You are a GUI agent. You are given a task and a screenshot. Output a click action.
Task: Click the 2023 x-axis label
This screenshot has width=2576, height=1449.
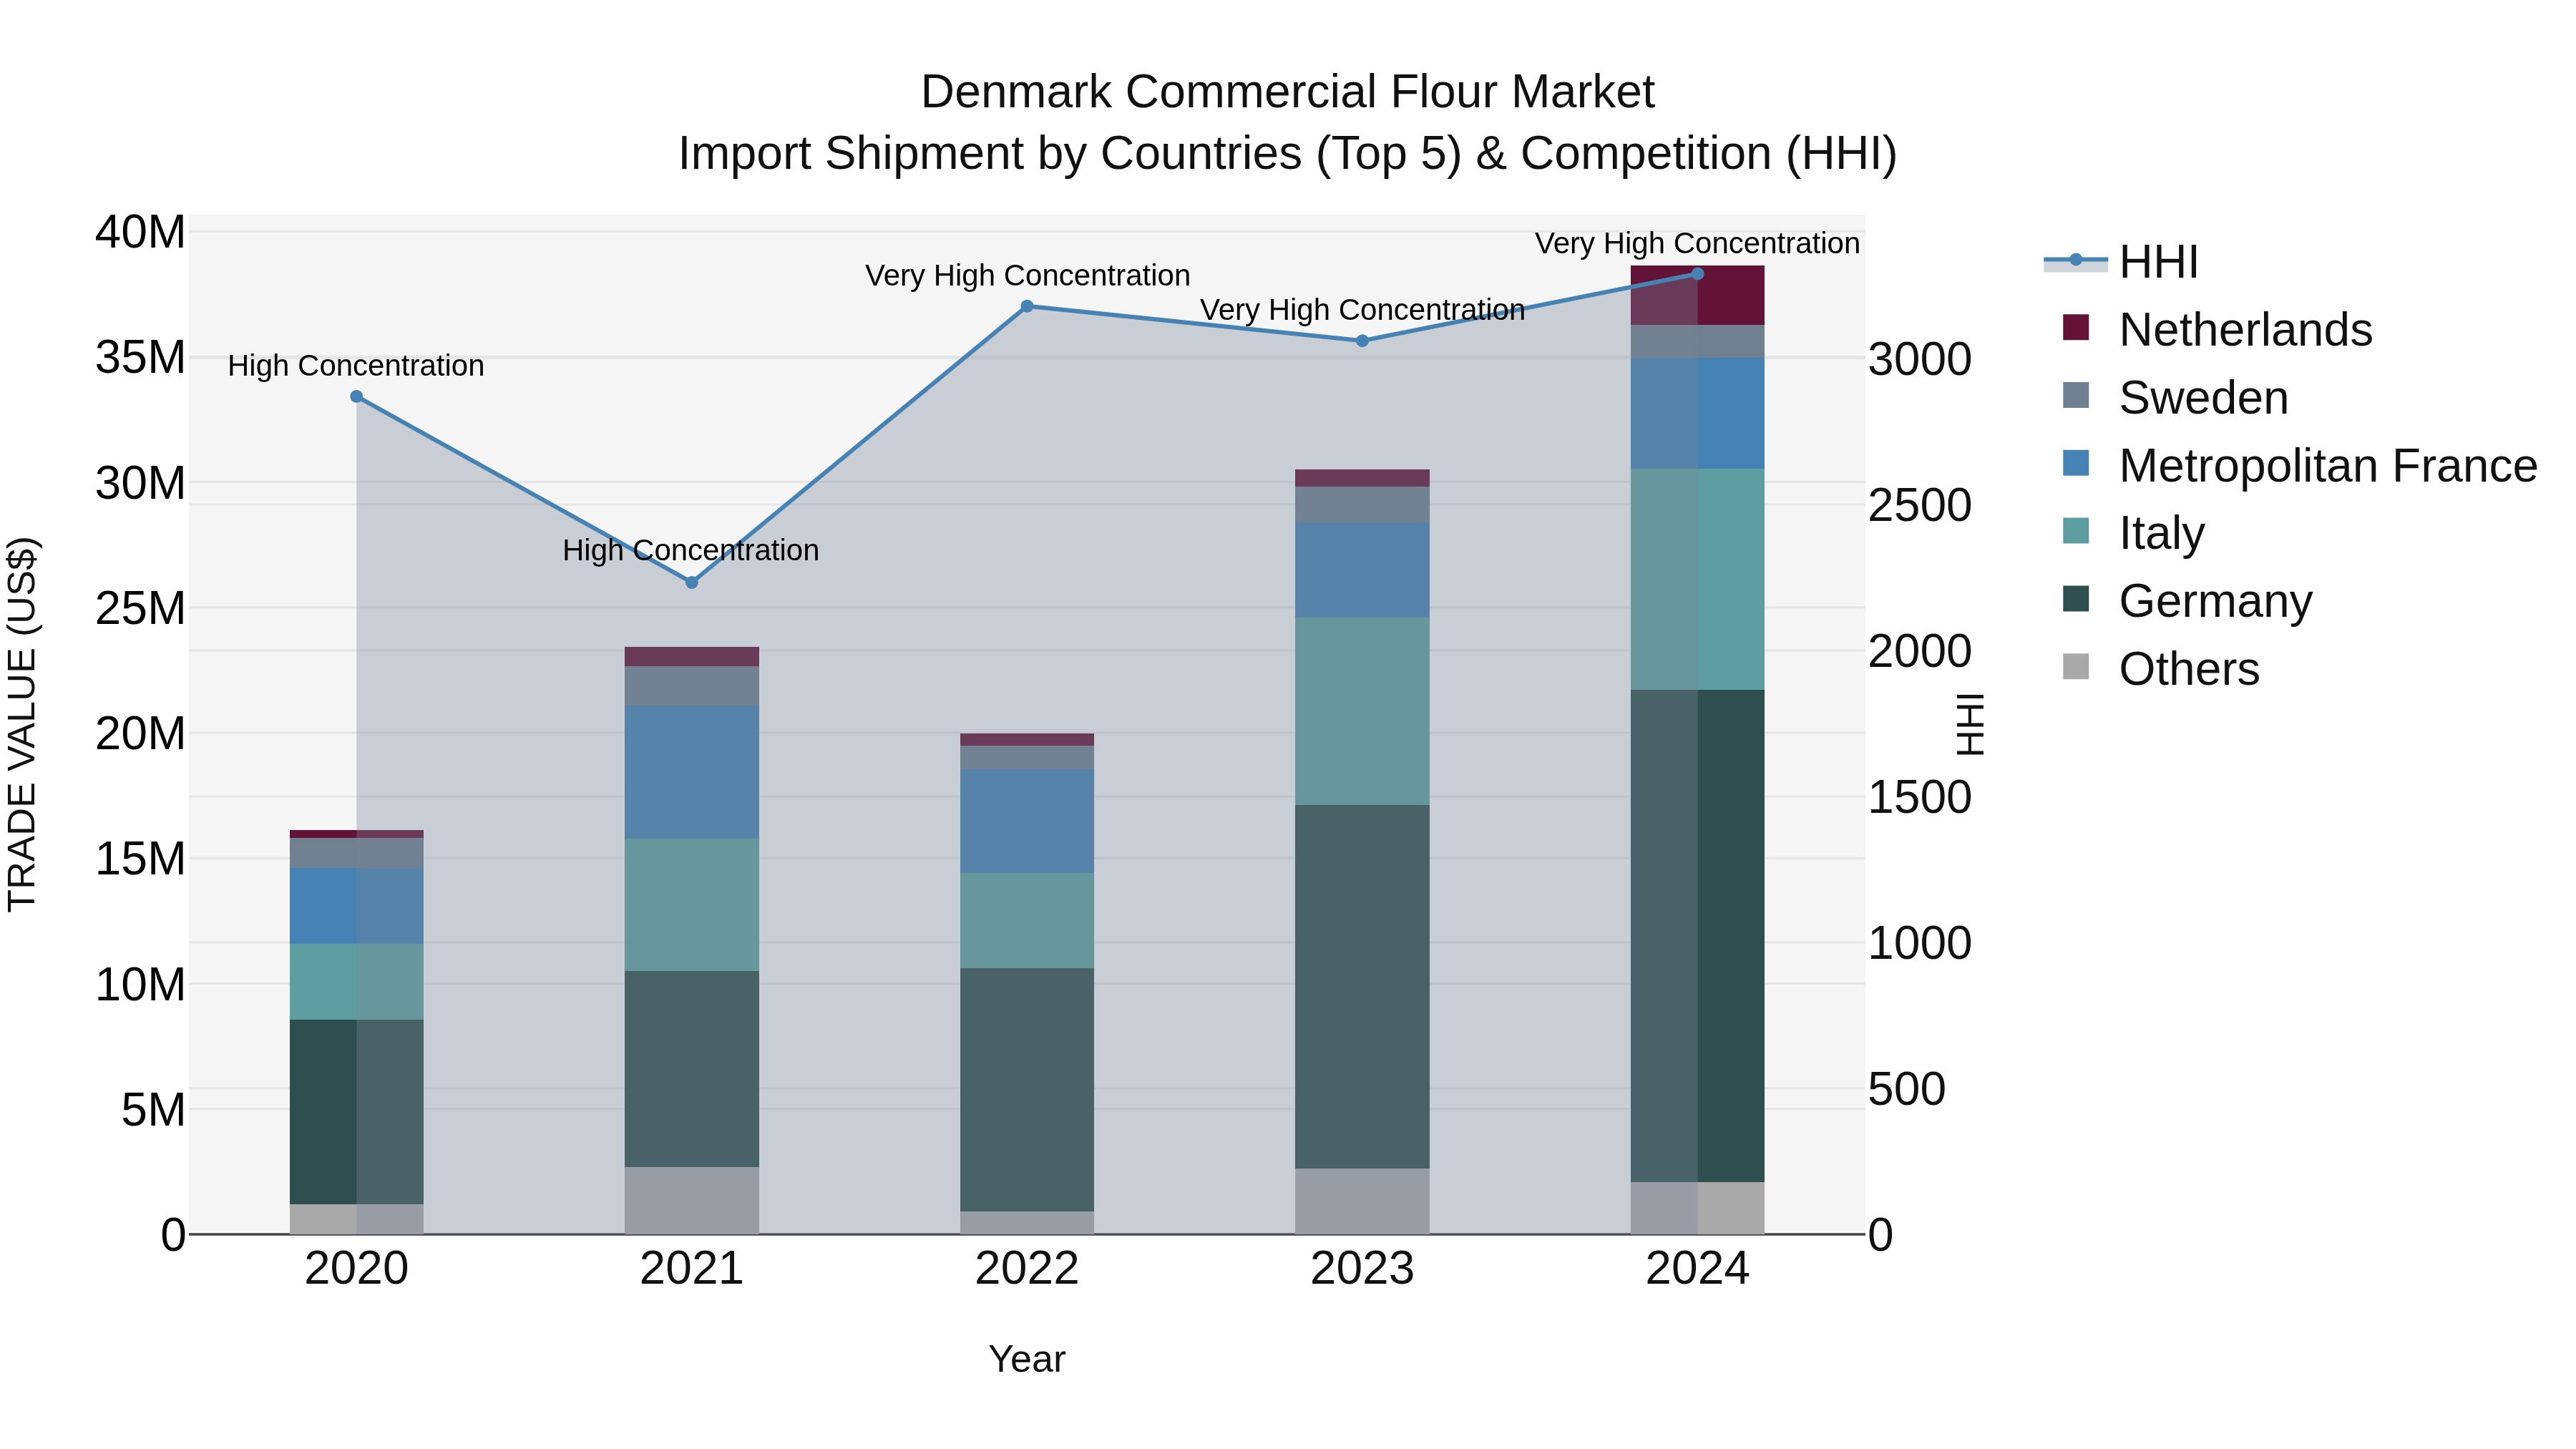point(1362,1269)
